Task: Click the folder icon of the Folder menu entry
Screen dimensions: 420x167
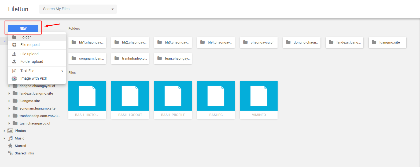Action: [x=14, y=37]
